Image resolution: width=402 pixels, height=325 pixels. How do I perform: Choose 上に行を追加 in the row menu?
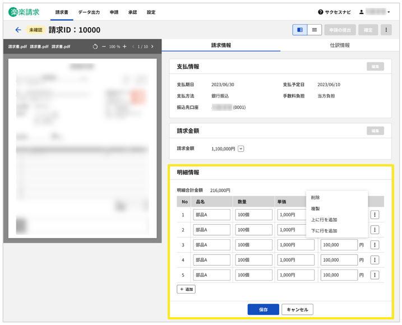coord(324,220)
